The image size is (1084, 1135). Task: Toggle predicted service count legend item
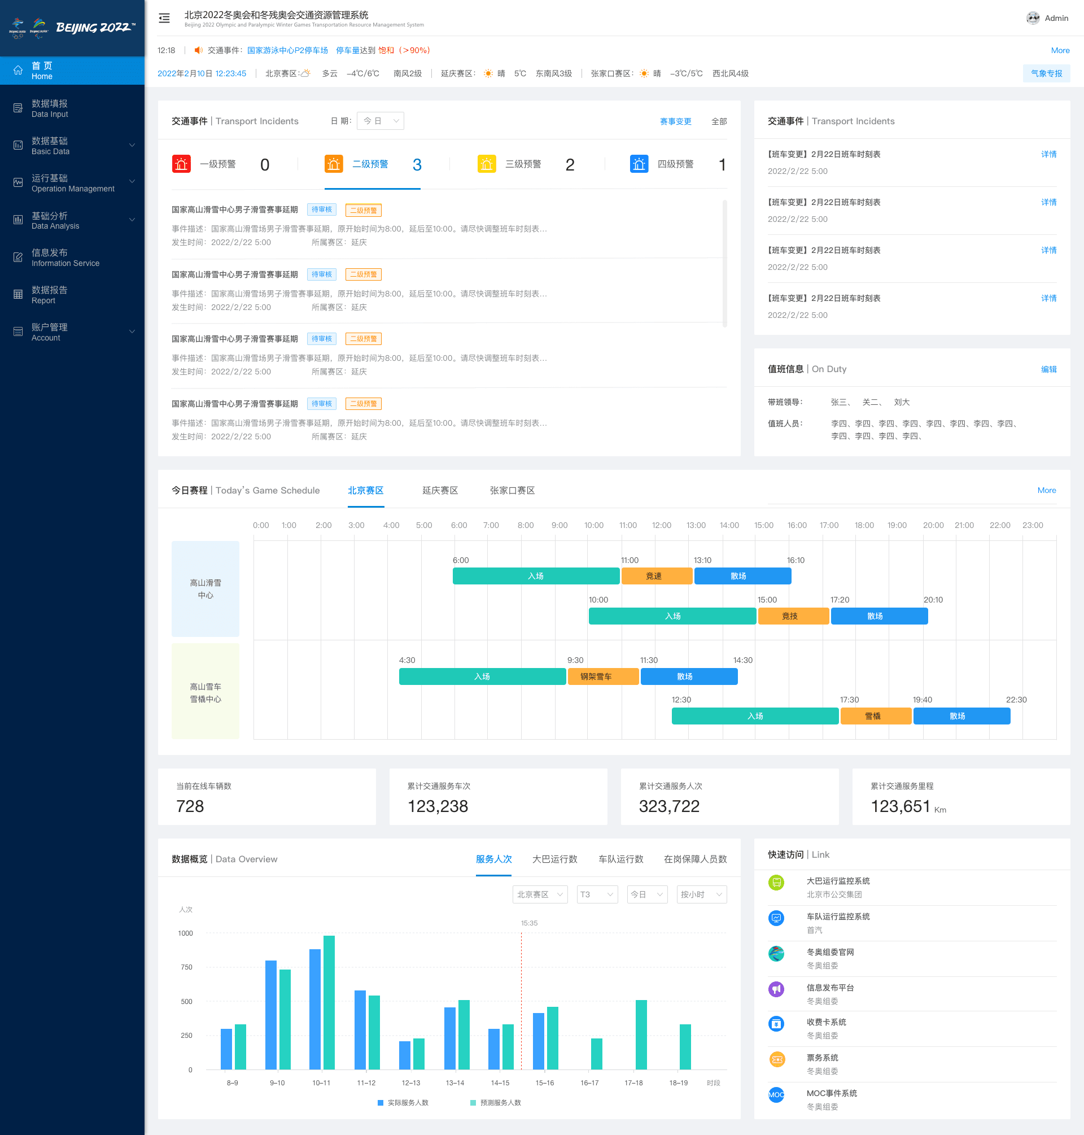click(495, 1103)
